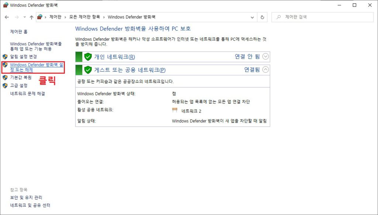Click green shield icon for 개인 네트워크
Image resolution: width=378 pixels, height=215 pixels.
(88, 57)
